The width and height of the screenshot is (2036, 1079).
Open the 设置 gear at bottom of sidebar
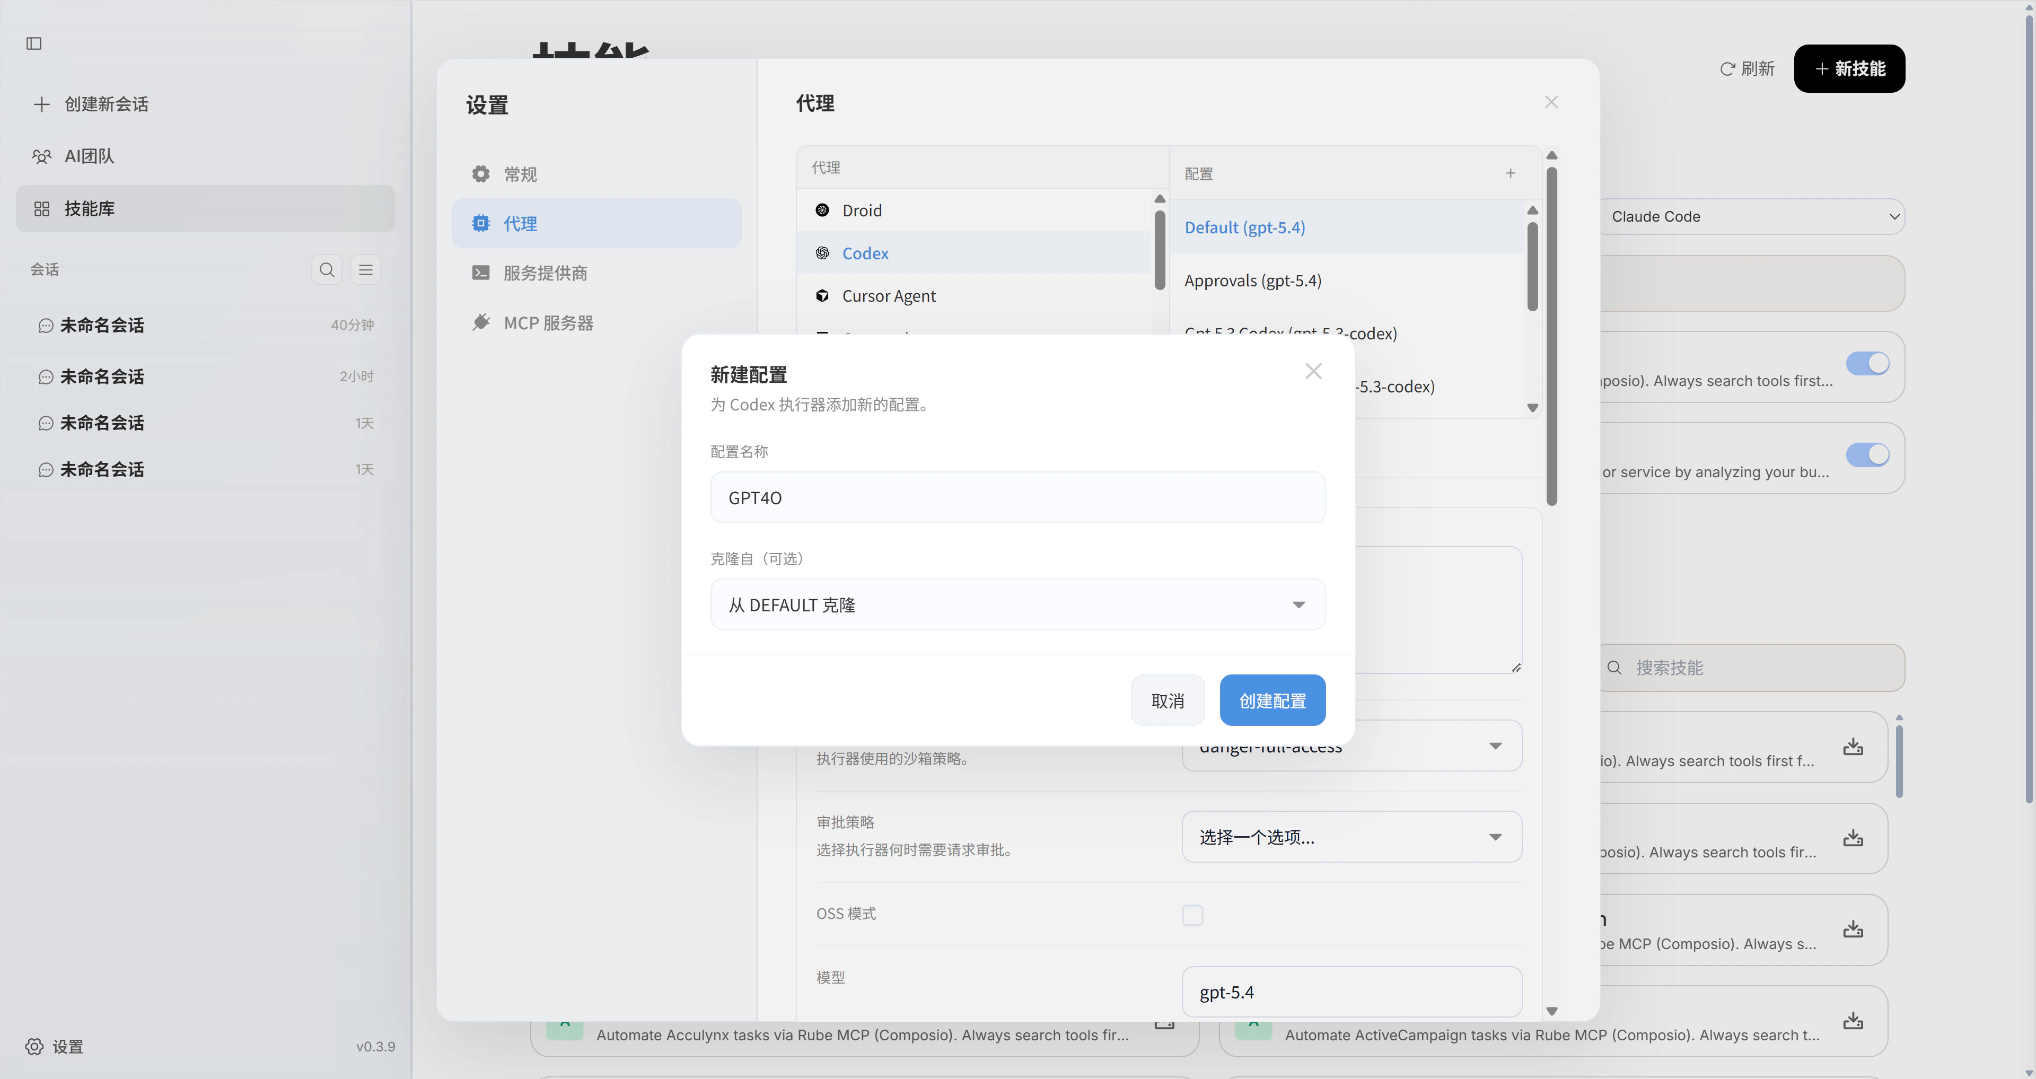click(33, 1046)
